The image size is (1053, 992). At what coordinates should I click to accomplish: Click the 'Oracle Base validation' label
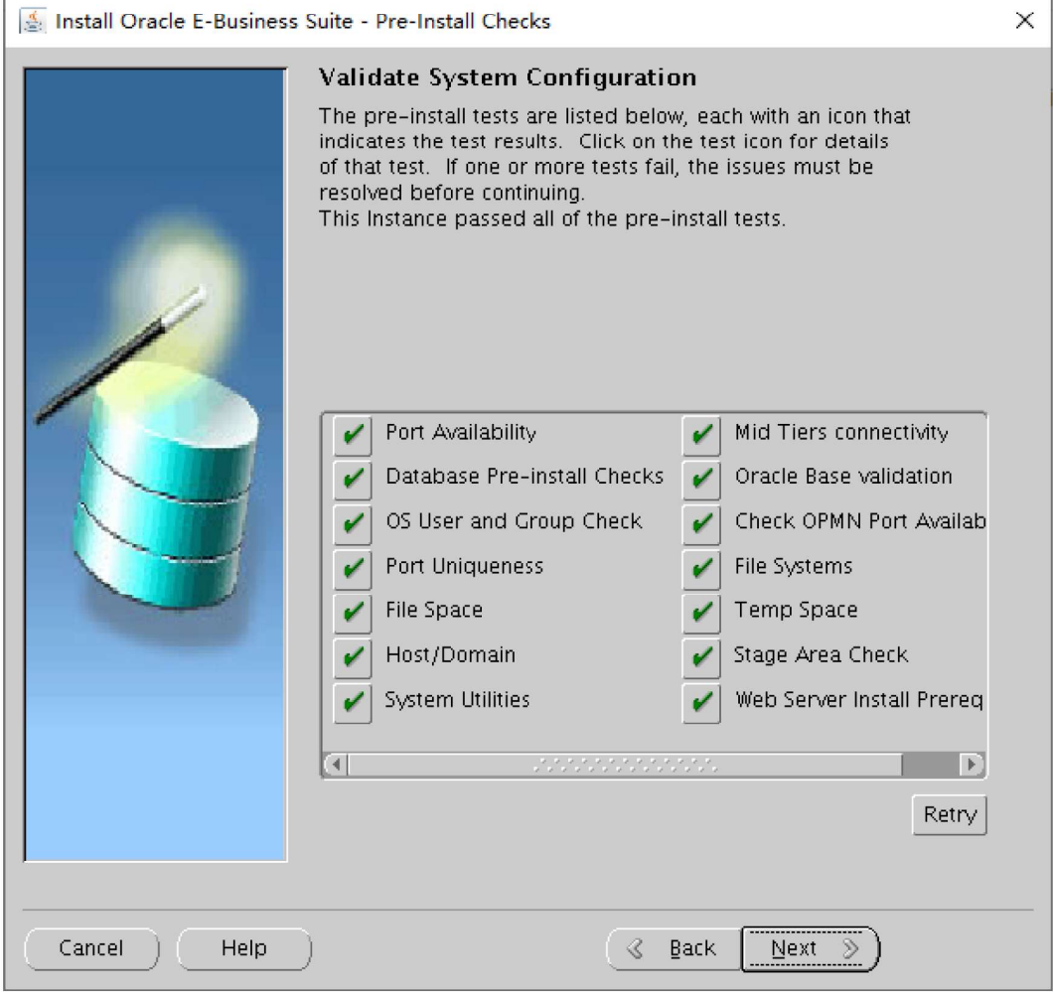pyautogui.click(x=843, y=477)
